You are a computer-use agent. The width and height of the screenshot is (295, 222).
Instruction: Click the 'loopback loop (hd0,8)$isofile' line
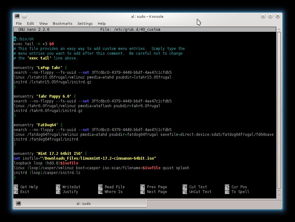(46, 163)
